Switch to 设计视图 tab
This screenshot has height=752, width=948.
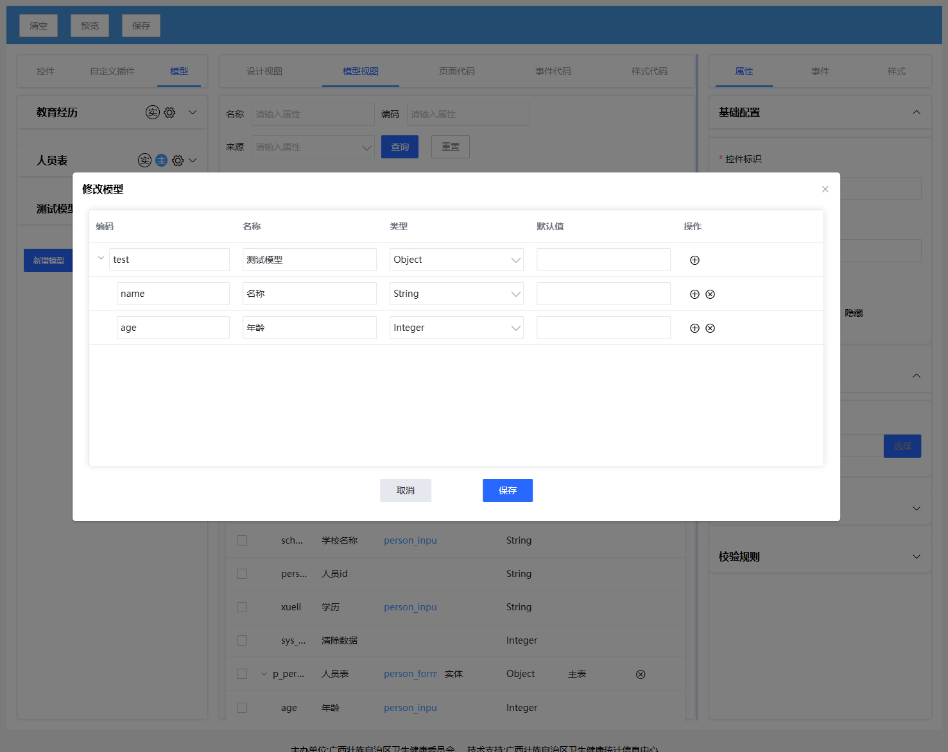(264, 71)
